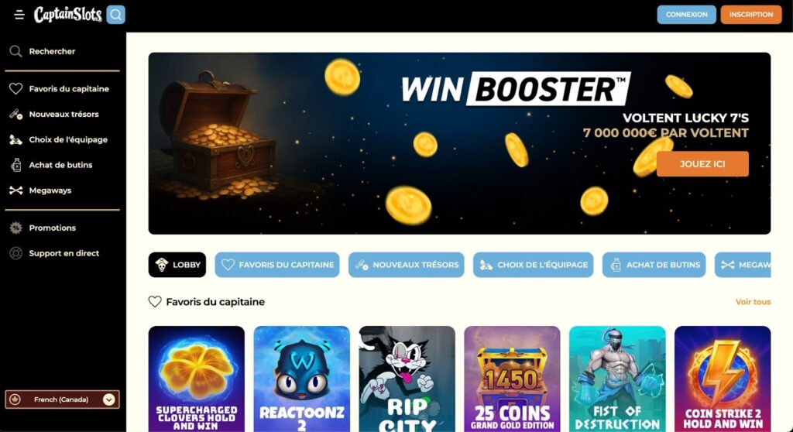Image resolution: width=793 pixels, height=432 pixels.
Task: Open the Achat de Butins category tab
Action: (x=654, y=265)
